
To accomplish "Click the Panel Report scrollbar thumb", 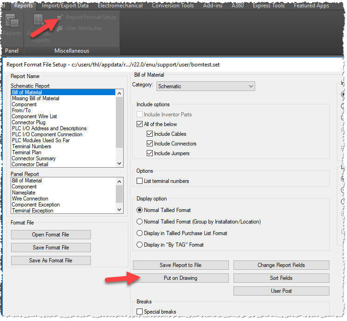I will 119,194.
